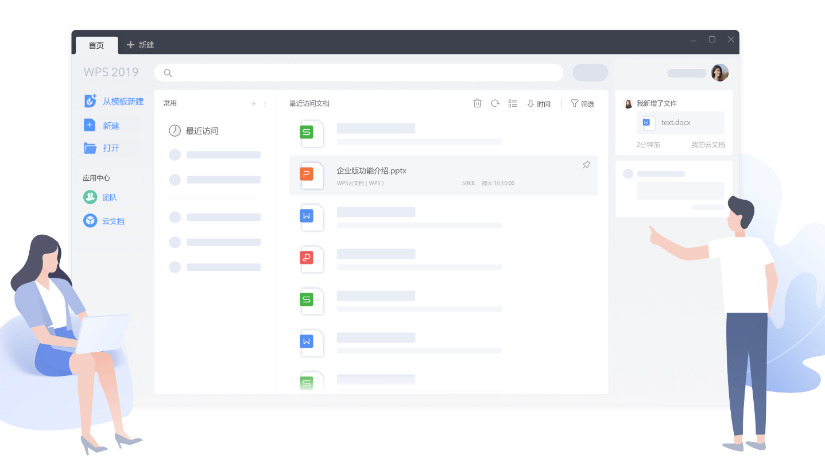Screen dimensions: 825x474
Task: Switch to list view icon
Action: click(513, 103)
